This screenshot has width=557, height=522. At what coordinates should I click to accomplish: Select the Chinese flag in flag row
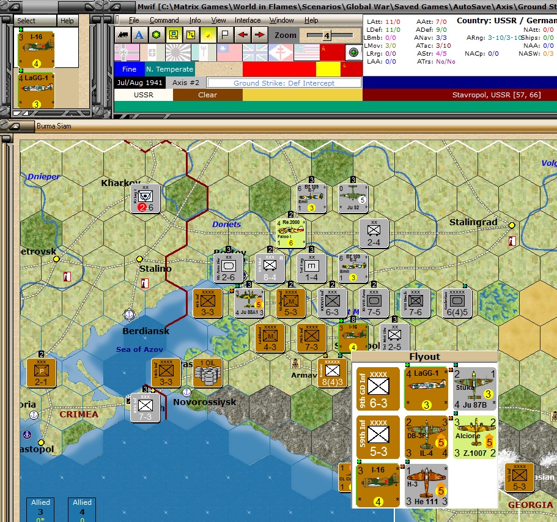[229, 53]
